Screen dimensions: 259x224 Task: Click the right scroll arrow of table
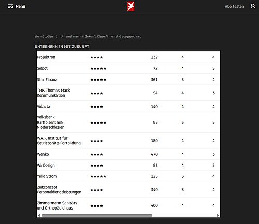point(218,215)
